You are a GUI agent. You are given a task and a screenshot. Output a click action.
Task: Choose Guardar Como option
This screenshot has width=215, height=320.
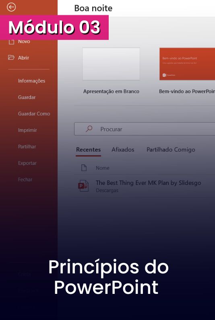[x=34, y=114]
